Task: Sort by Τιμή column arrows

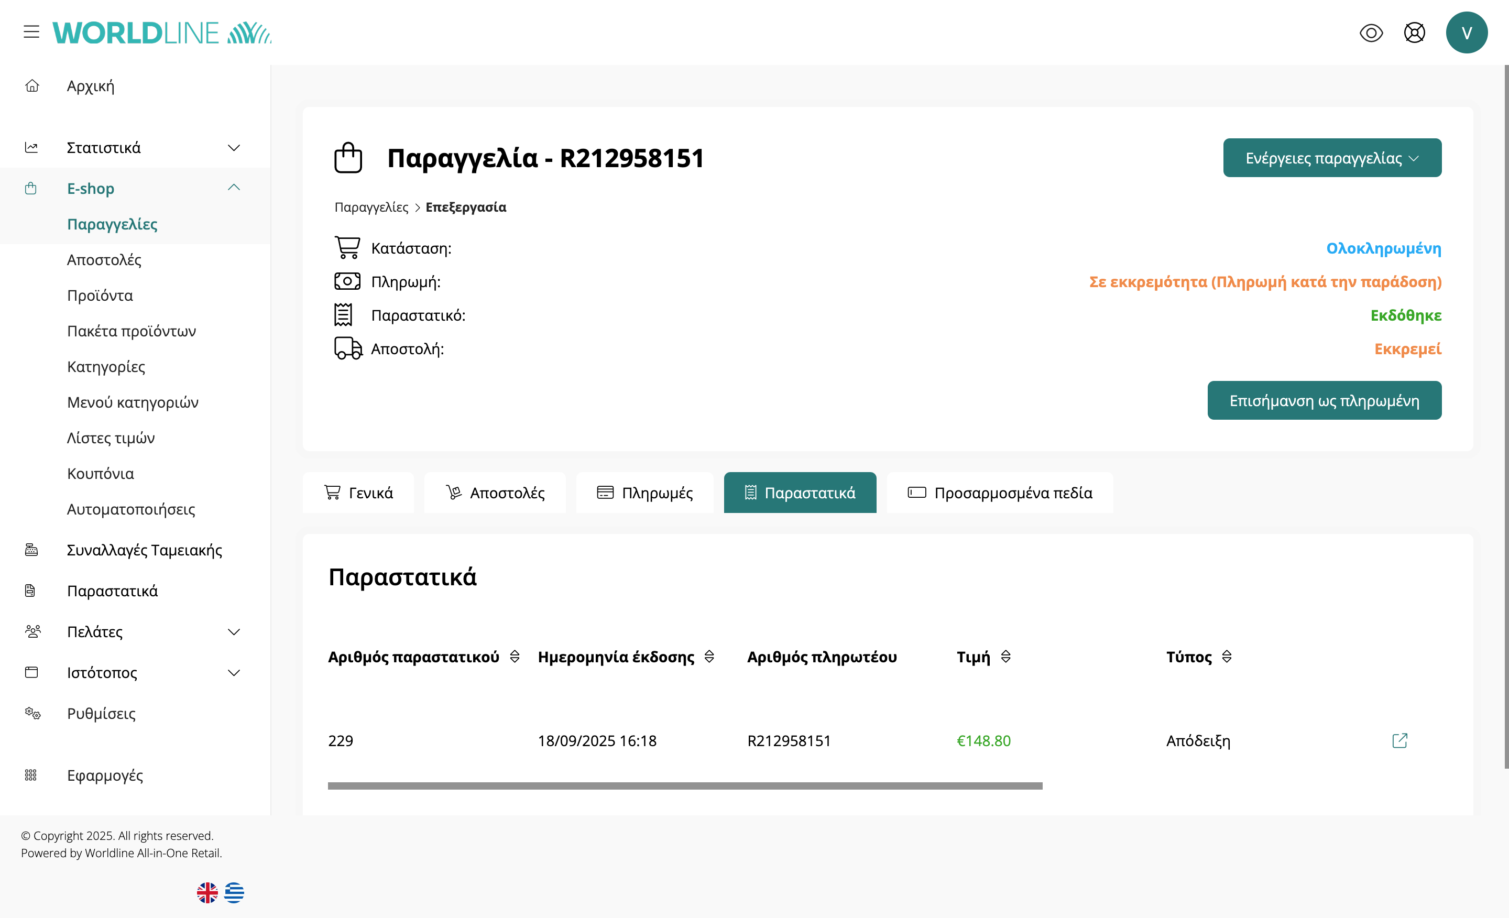Action: (1005, 657)
